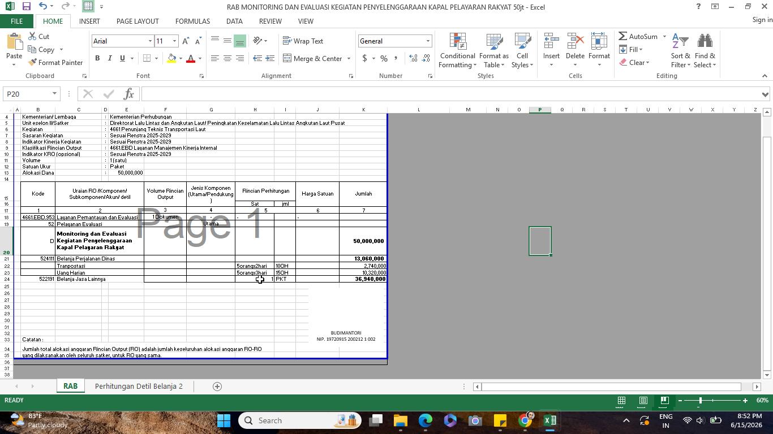Toggle bottom vertical alignment
This screenshot has height=434, width=773.
coord(239,41)
